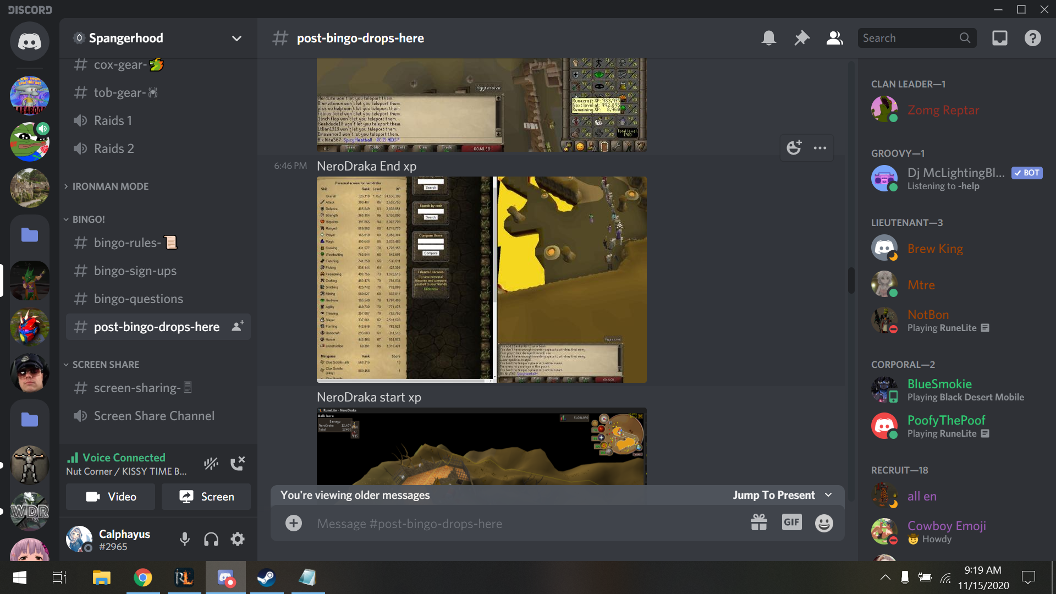1056x594 pixels.
Task: Click the members list icon
Action: point(834,38)
